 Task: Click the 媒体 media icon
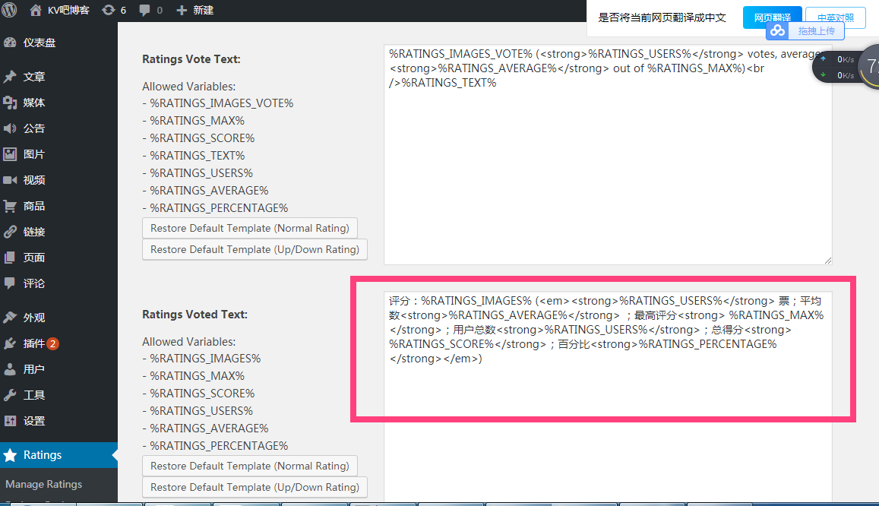(10, 103)
